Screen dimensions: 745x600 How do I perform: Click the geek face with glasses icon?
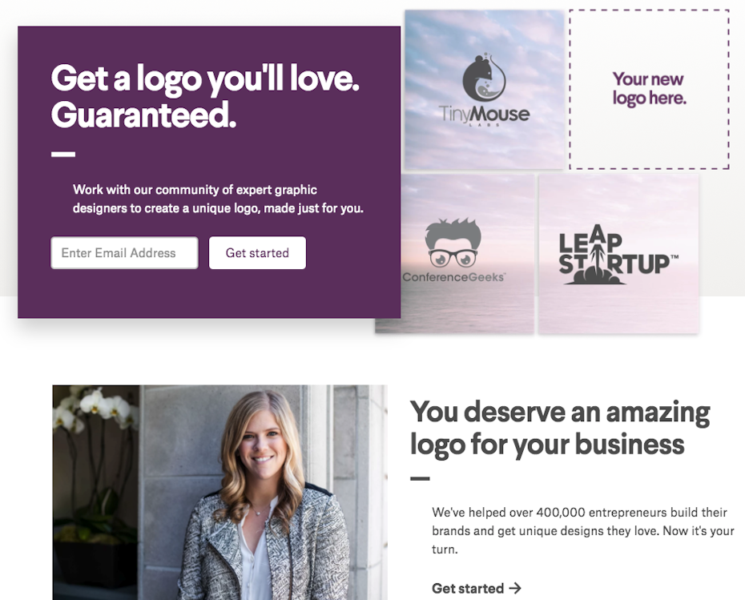(x=453, y=243)
